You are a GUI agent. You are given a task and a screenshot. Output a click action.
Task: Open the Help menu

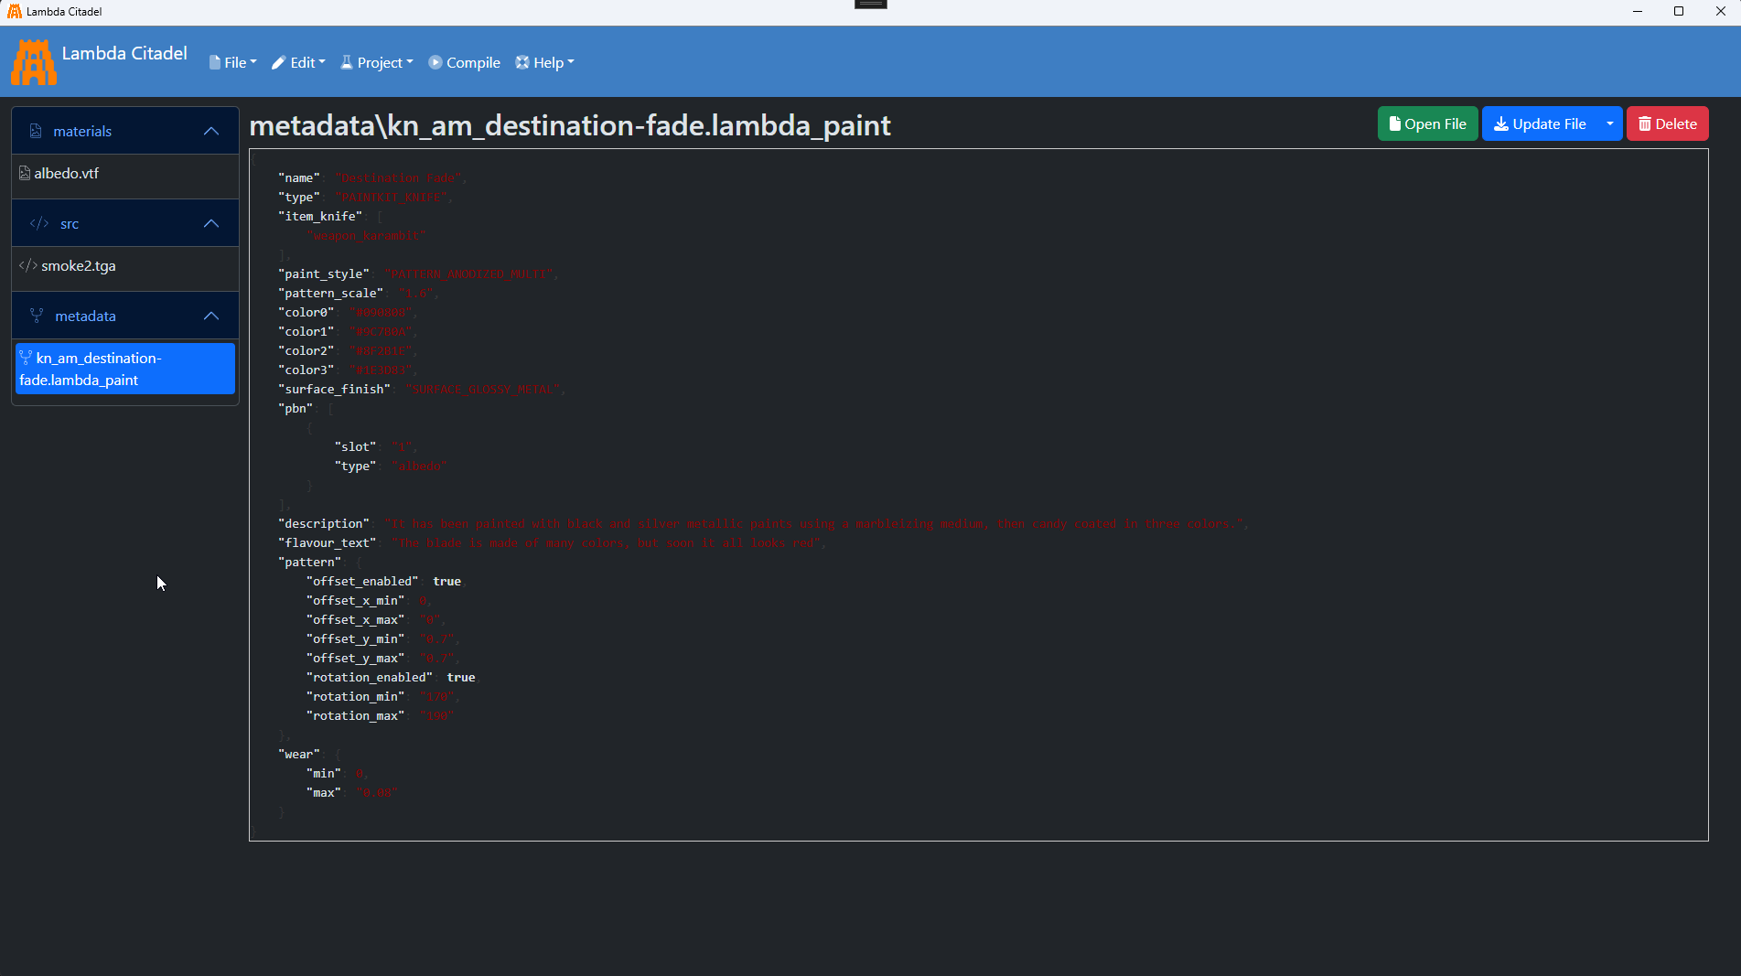click(545, 62)
